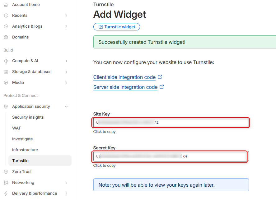Expand the Analytics & logs chevron
Image resolution: width=276 pixels, height=200 pixels.
tap(66, 26)
